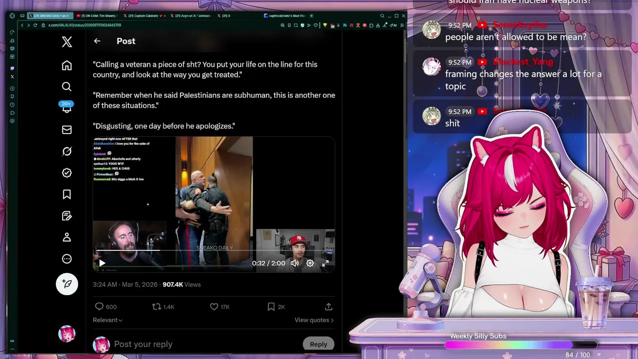The height and width of the screenshot is (359, 638).
Task: Click the browser forward arrow
Action: [28, 25]
